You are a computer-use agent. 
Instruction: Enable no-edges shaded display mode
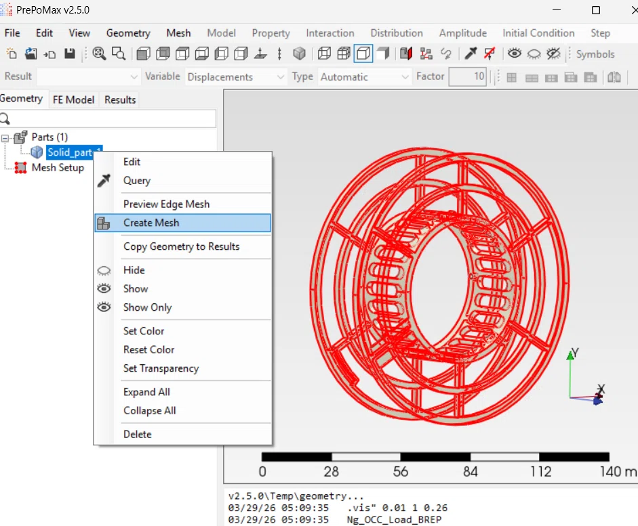383,53
